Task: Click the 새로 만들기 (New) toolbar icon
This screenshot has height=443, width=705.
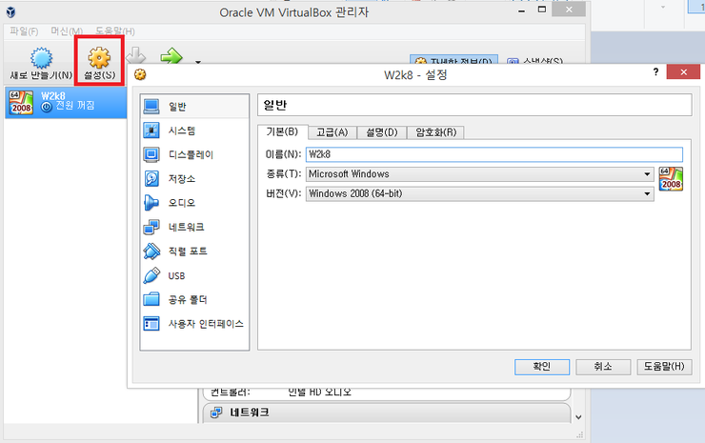Action: (40, 59)
